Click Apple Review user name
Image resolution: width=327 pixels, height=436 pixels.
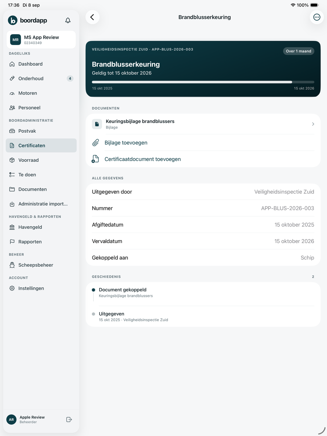click(32, 417)
